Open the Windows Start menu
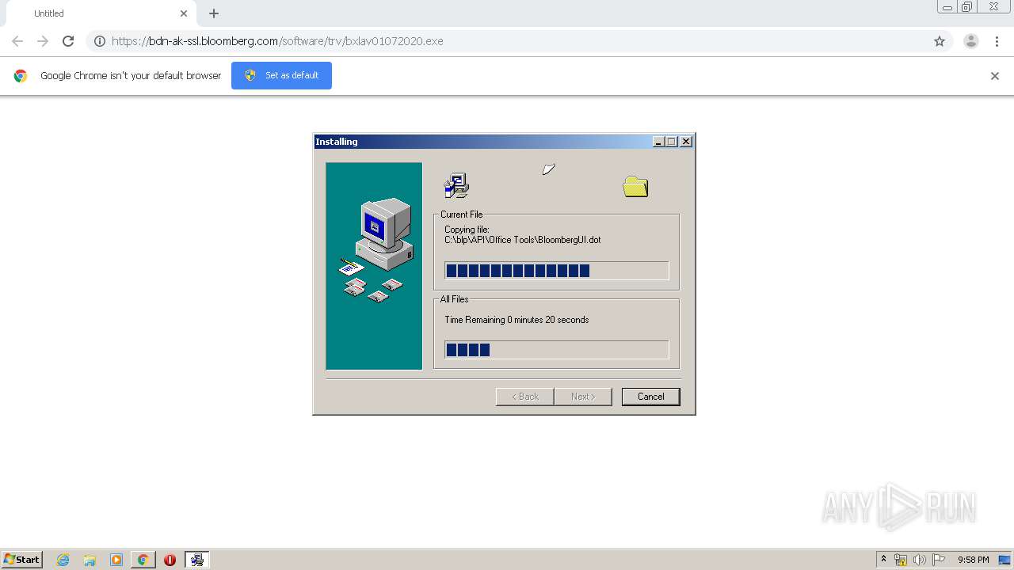This screenshot has width=1014, height=570. coord(21,560)
